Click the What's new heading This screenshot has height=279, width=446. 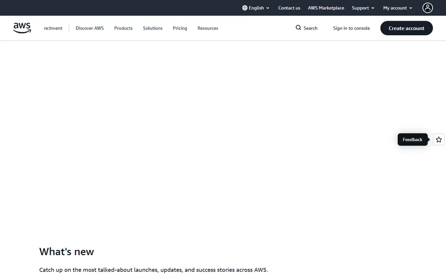pyautogui.click(x=66, y=252)
